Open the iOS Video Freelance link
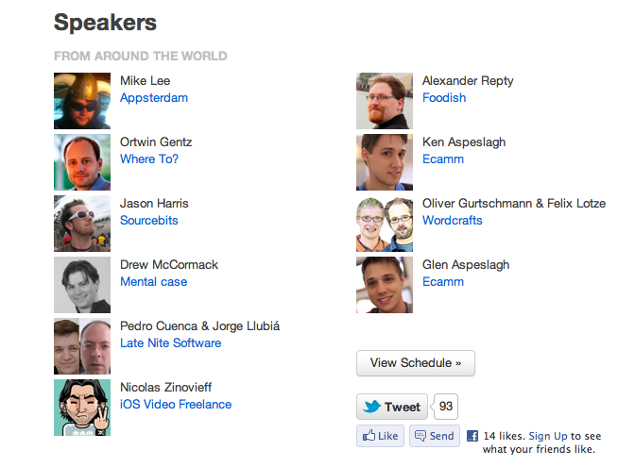The height and width of the screenshot is (467, 635). (176, 405)
